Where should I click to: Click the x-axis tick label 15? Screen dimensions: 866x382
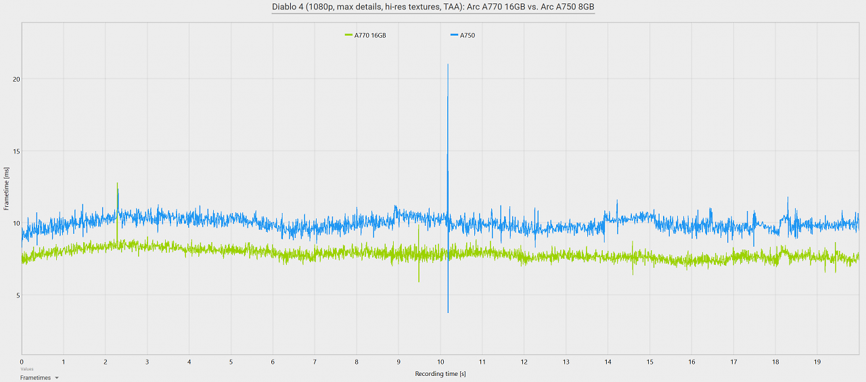pos(649,362)
